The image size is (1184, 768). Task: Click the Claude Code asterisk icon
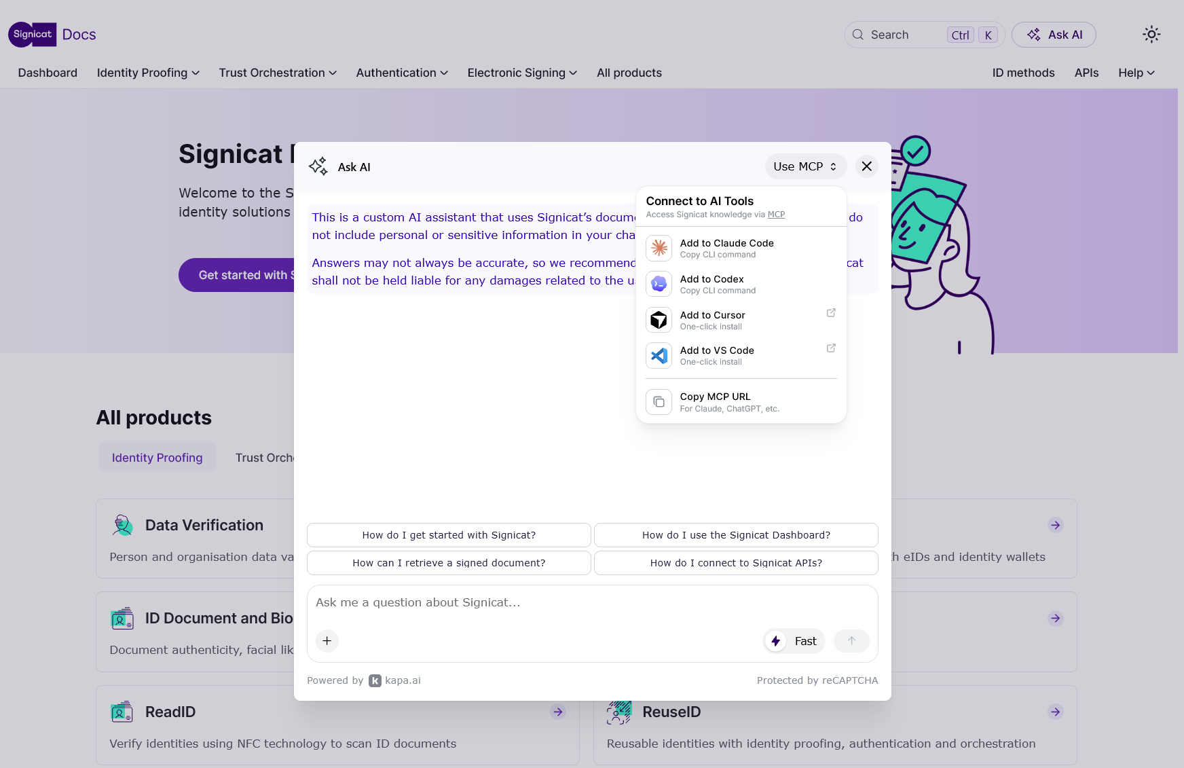click(x=659, y=248)
